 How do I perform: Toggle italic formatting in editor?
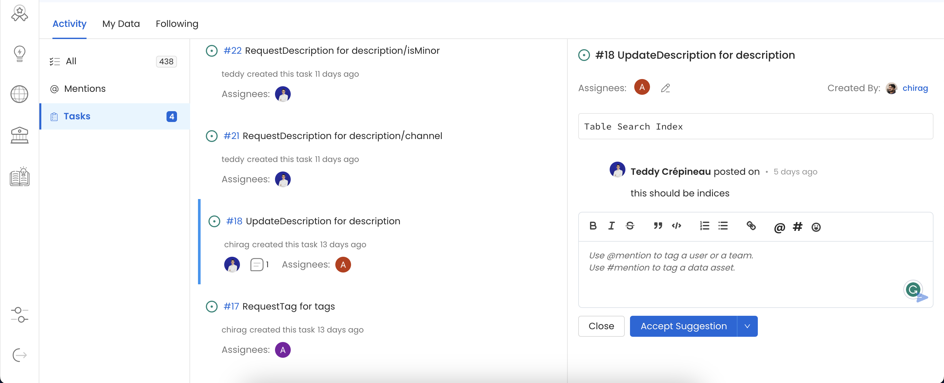pos(611,226)
